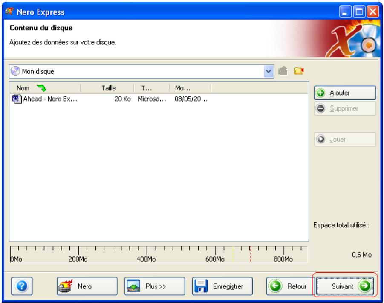Image resolution: width=384 pixels, height=303 pixels.
Task: Click the Mo... modified column header
Action: tap(190, 88)
